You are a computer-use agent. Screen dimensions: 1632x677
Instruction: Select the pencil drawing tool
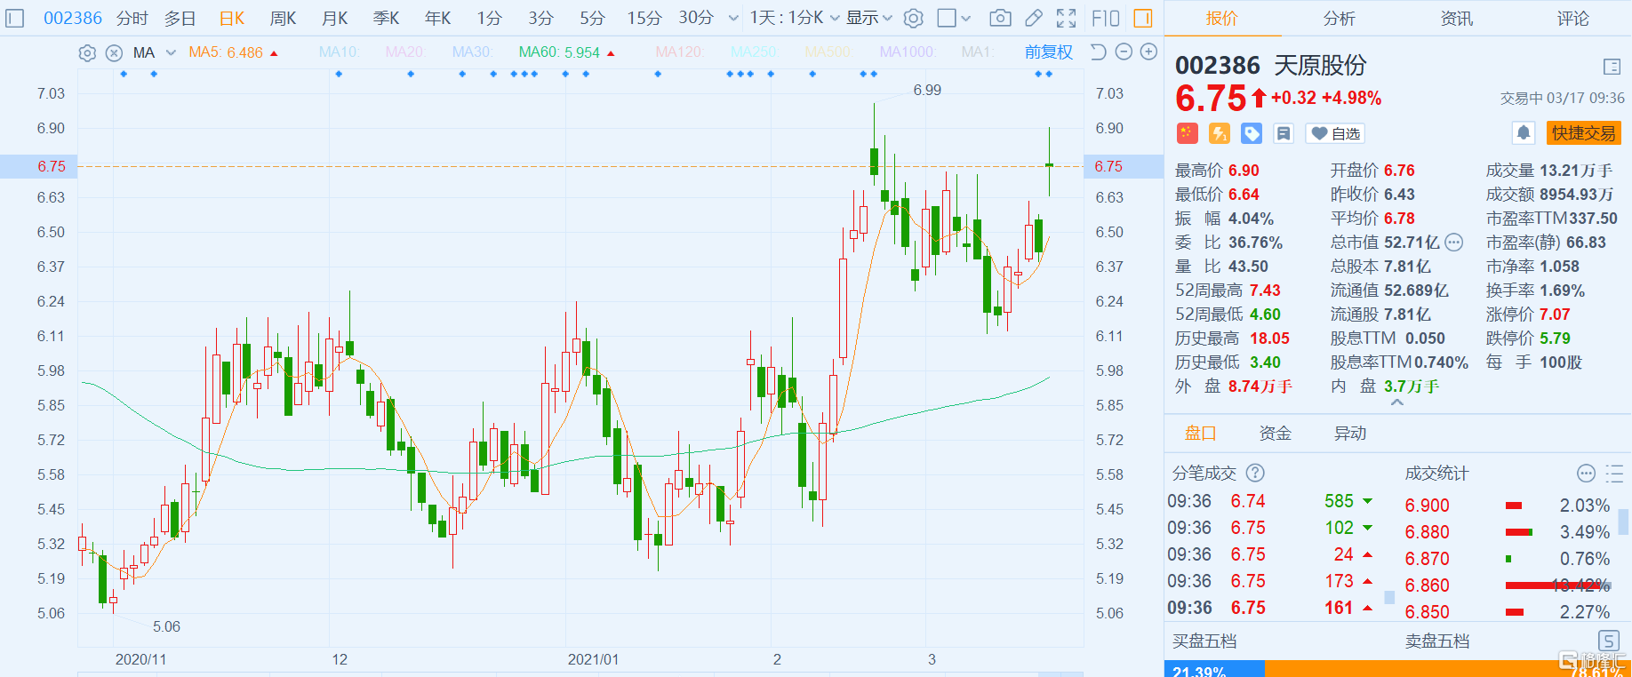[1033, 18]
